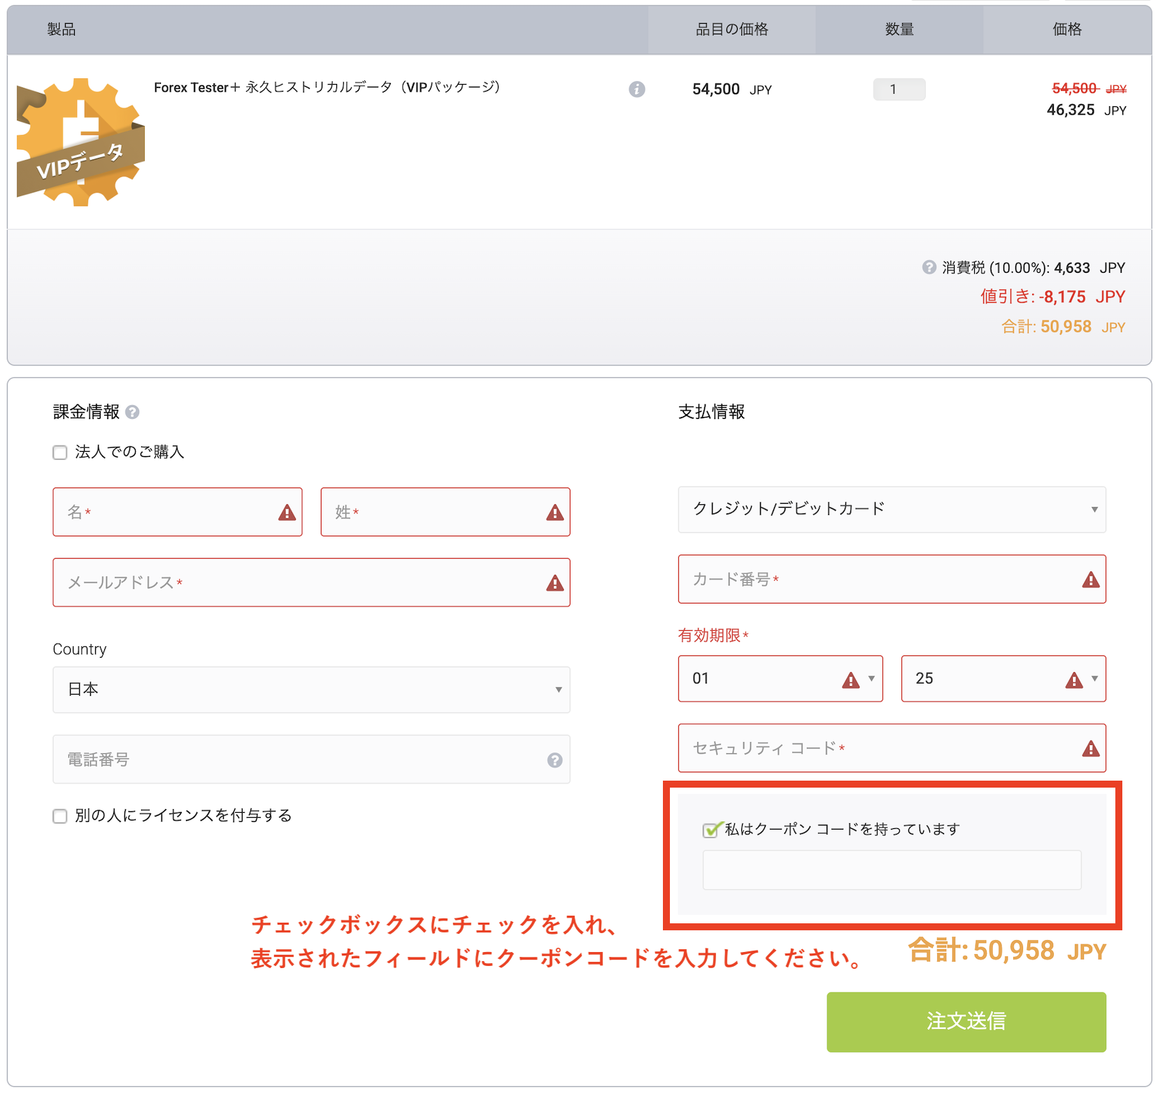Click the 名 first name input field
This screenshot has height=1094, width=1158.
point(168,512)
